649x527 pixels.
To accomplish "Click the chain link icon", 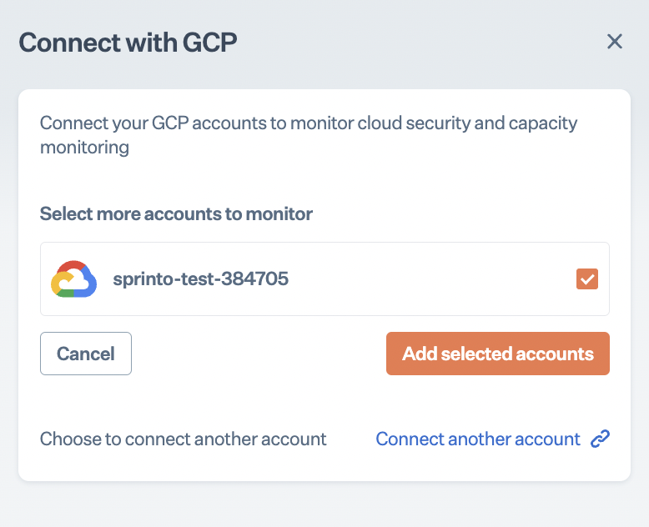I will (x=601, y=439).
